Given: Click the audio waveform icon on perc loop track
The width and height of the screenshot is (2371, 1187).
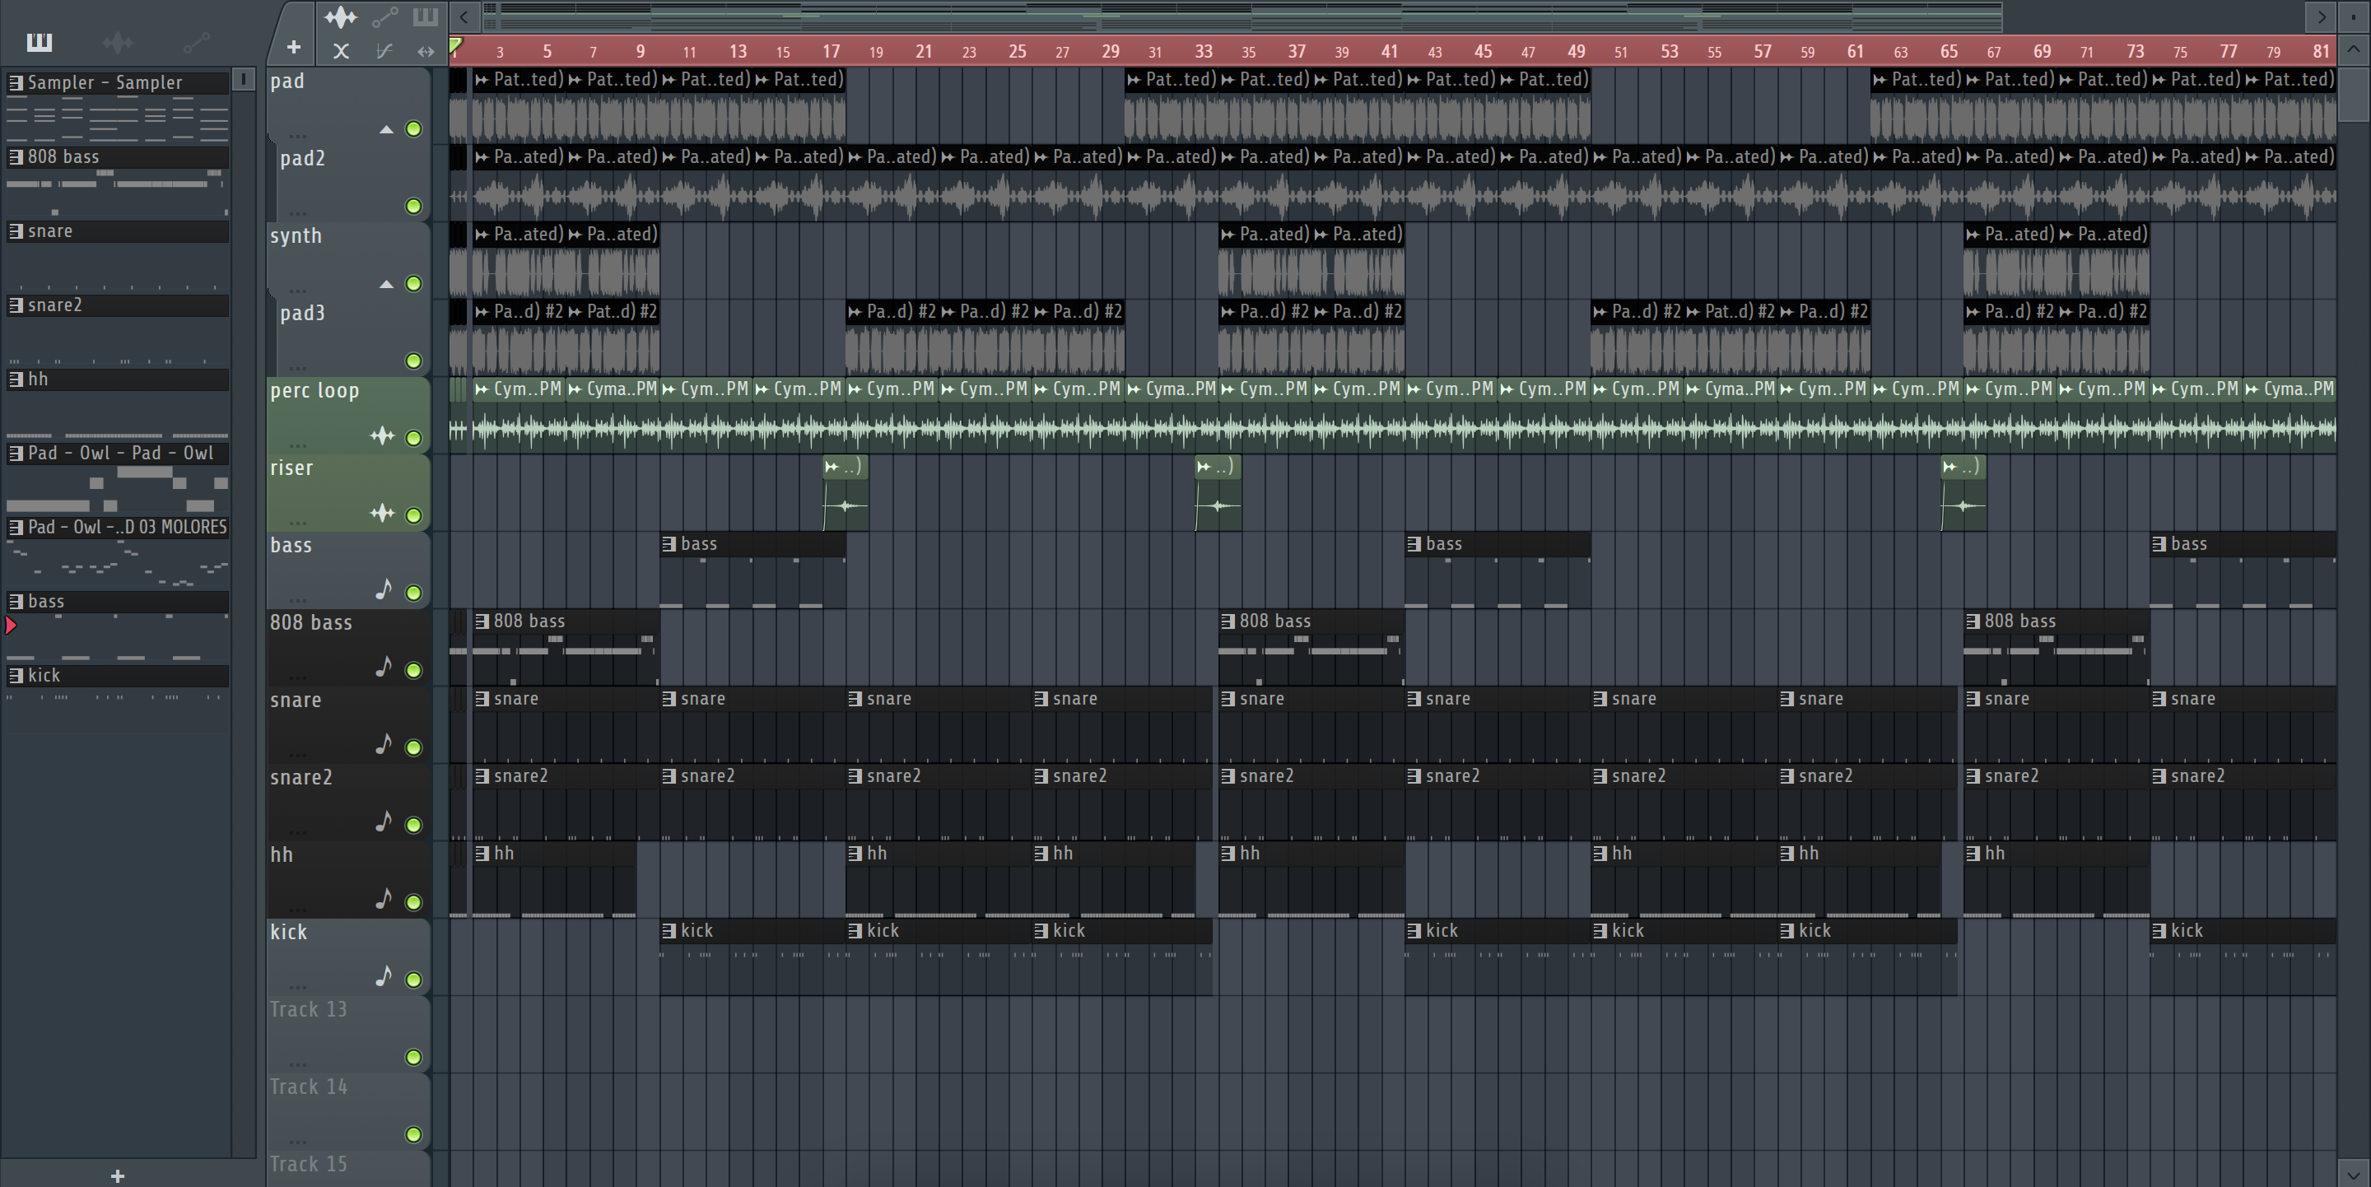Looking at the screenshot, I should 382,436.
